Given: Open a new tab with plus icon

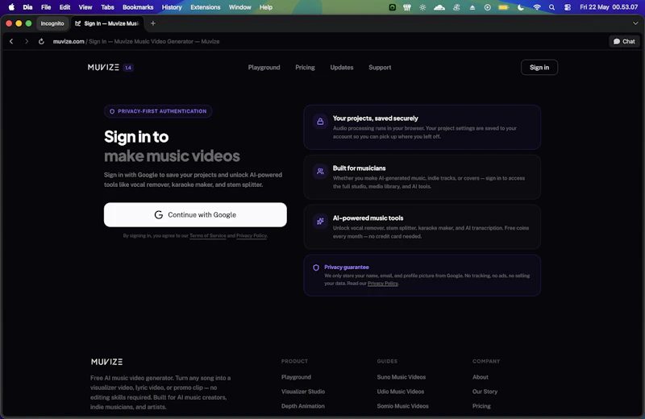Looking at the screenshot, I should (x=152, y=23).
